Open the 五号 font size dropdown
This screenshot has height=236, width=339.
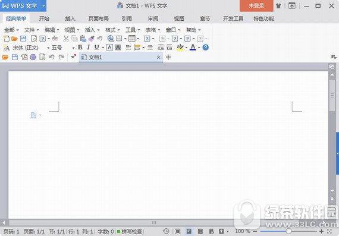tap(73, 48)
